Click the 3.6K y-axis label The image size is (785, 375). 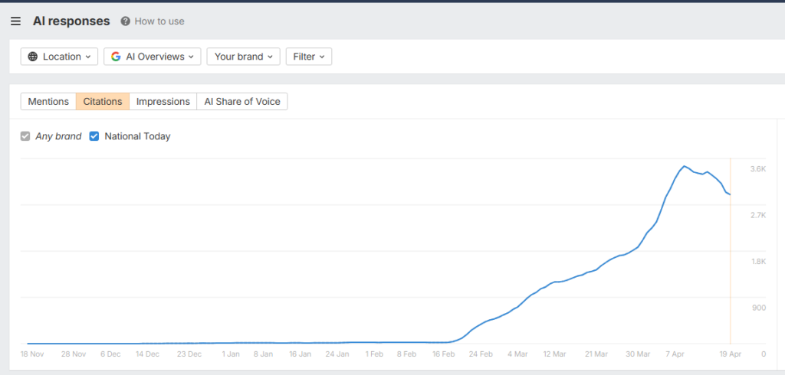coord(757,168)
